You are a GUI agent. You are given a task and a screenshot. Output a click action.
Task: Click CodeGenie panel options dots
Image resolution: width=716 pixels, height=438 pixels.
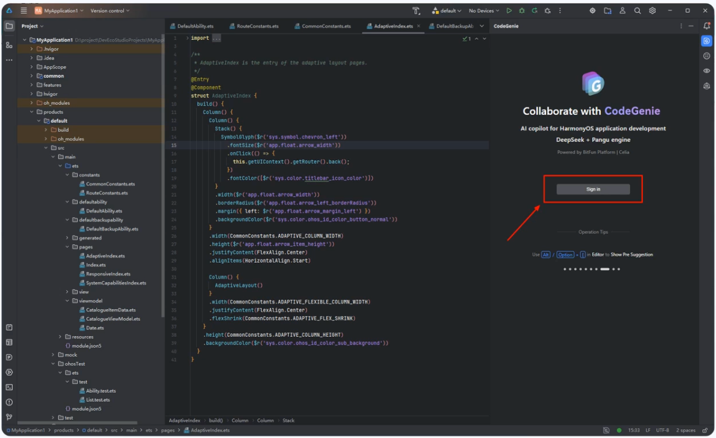coord(681,26)
